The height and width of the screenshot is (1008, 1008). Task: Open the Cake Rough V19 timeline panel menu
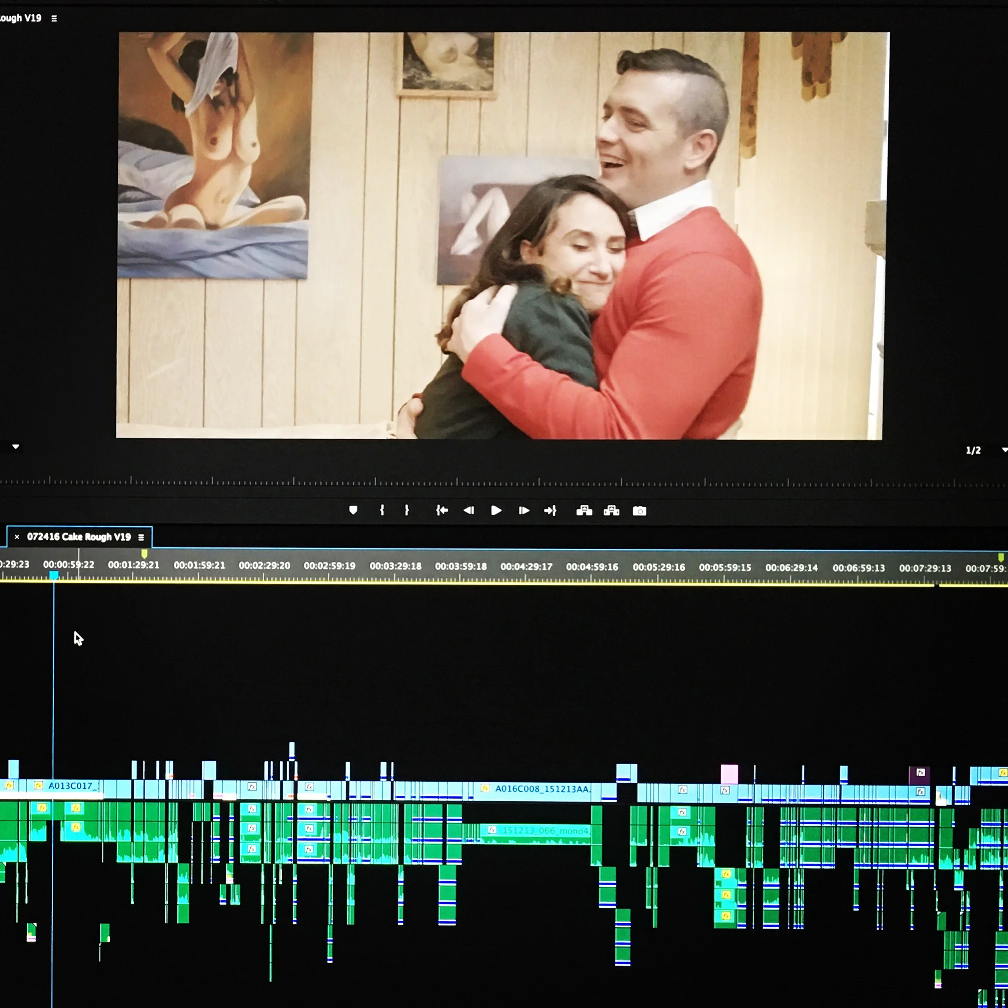(141, 537)
